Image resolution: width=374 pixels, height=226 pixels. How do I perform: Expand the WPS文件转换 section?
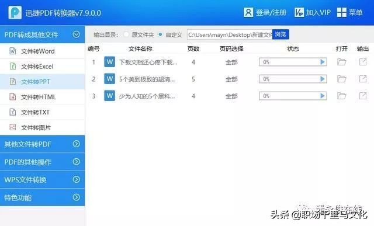click(42, 179)
